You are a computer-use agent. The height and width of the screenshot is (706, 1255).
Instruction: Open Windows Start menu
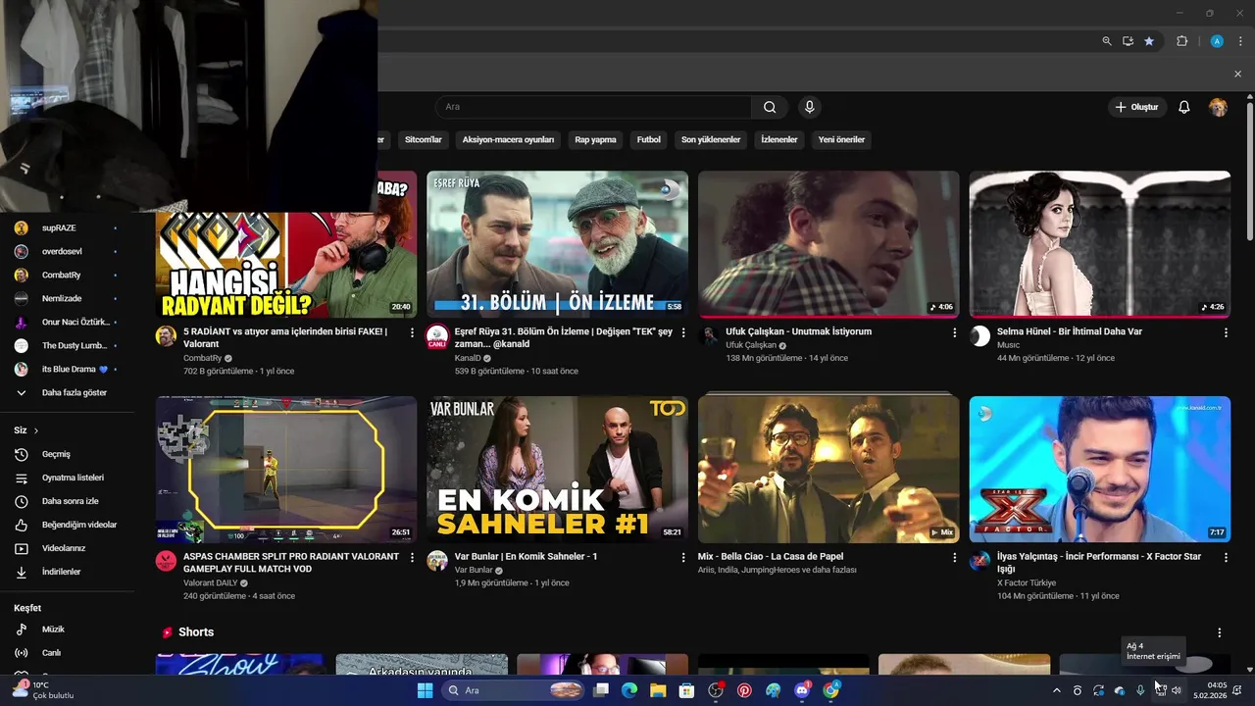coord(425,690)
